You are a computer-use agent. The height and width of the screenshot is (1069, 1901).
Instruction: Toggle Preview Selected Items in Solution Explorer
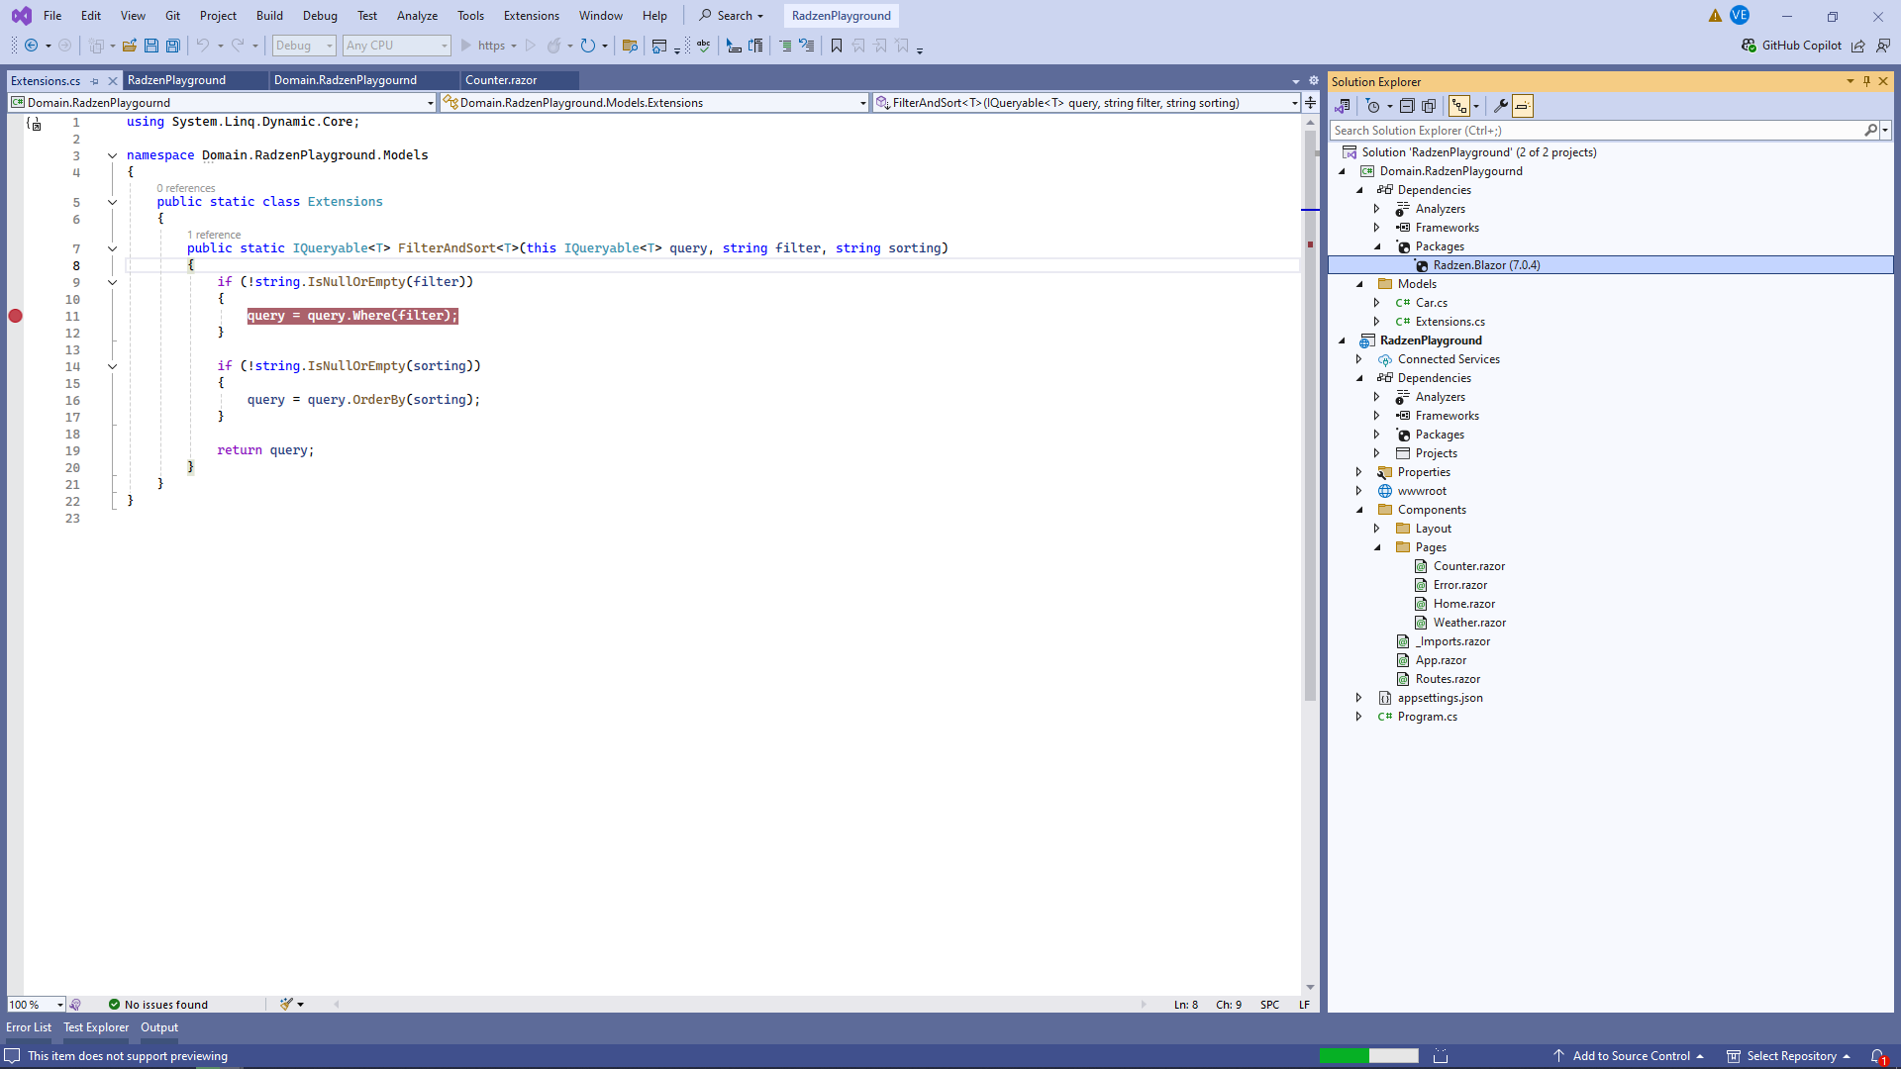(x=1523, y=106)
